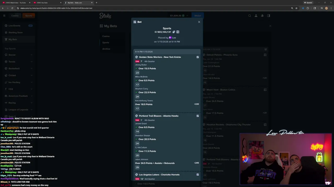Click Over 34.5 Points + Assists + Rebounds
334x187 pixels.
pyautogui.click(x=155, y=163)
